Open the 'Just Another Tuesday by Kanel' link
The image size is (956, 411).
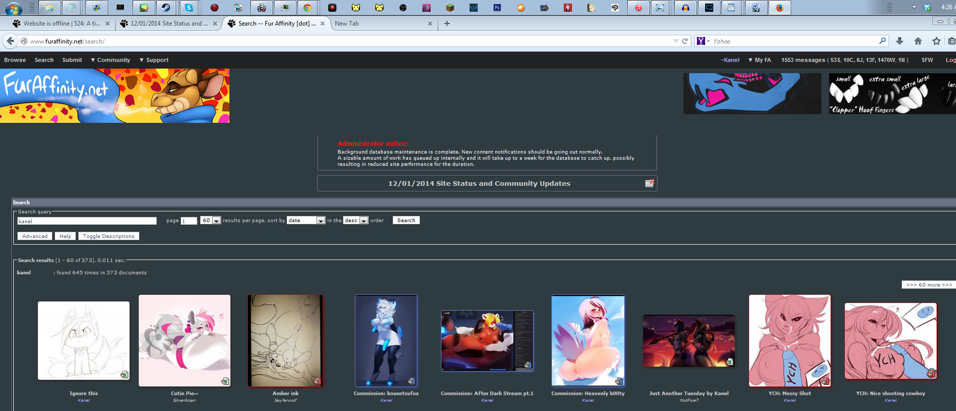(689, 394)
